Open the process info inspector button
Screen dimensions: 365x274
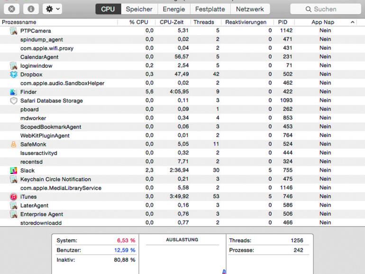(x=31, y=9)
